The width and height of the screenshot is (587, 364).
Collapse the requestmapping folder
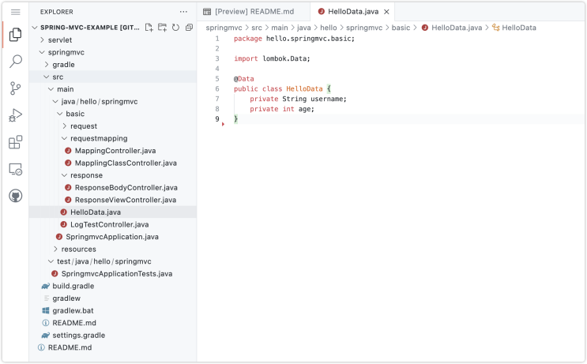[x=112, y=138]
